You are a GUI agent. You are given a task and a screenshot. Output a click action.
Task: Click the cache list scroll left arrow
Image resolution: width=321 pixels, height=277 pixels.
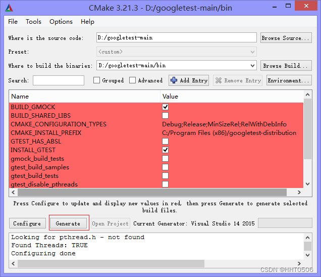pos(13,192)
